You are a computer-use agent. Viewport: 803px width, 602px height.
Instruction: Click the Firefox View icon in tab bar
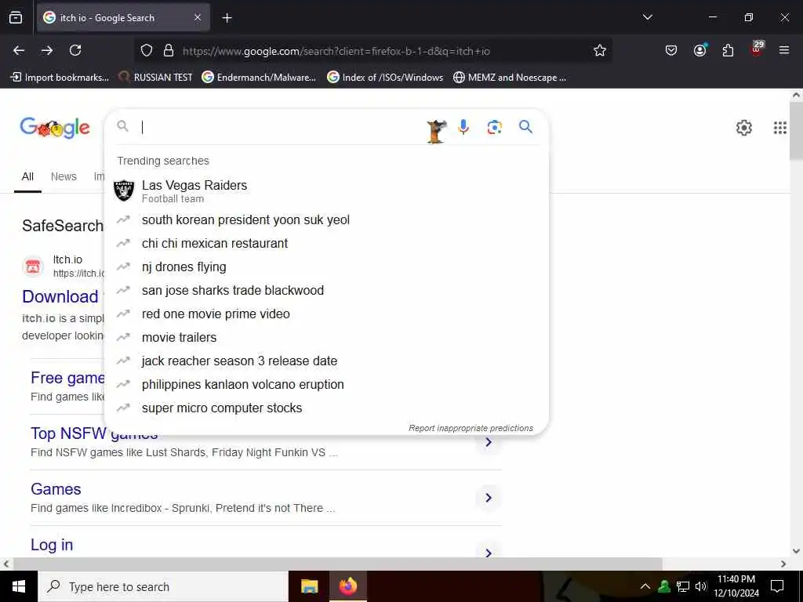[16, 18]
